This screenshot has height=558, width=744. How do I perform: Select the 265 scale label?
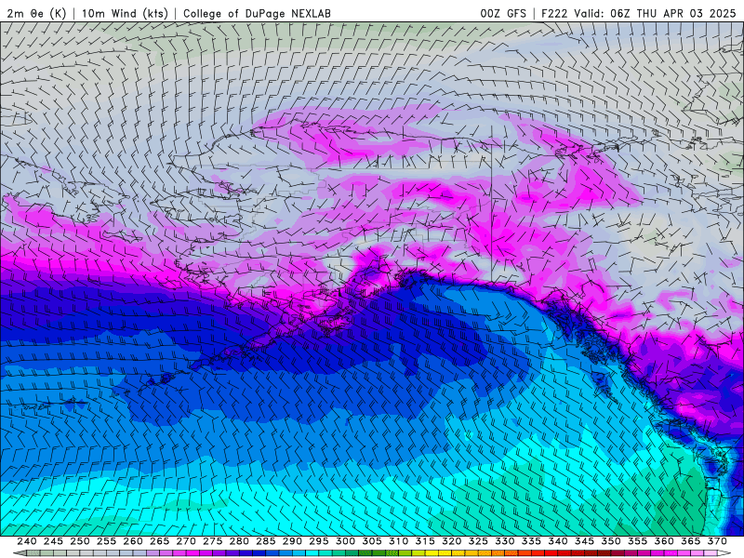[x=159, y=541]
